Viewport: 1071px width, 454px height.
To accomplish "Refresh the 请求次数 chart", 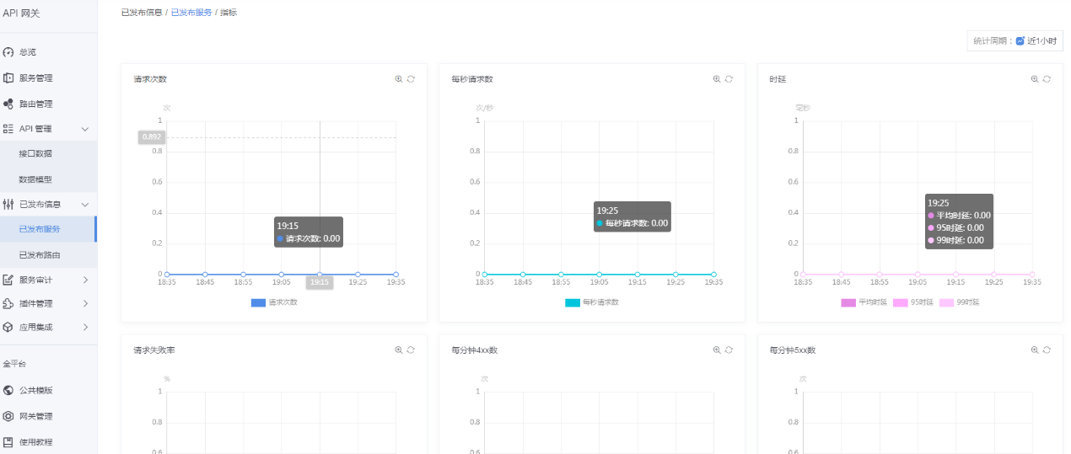I will pyautogui.click(x=411, y=79).
